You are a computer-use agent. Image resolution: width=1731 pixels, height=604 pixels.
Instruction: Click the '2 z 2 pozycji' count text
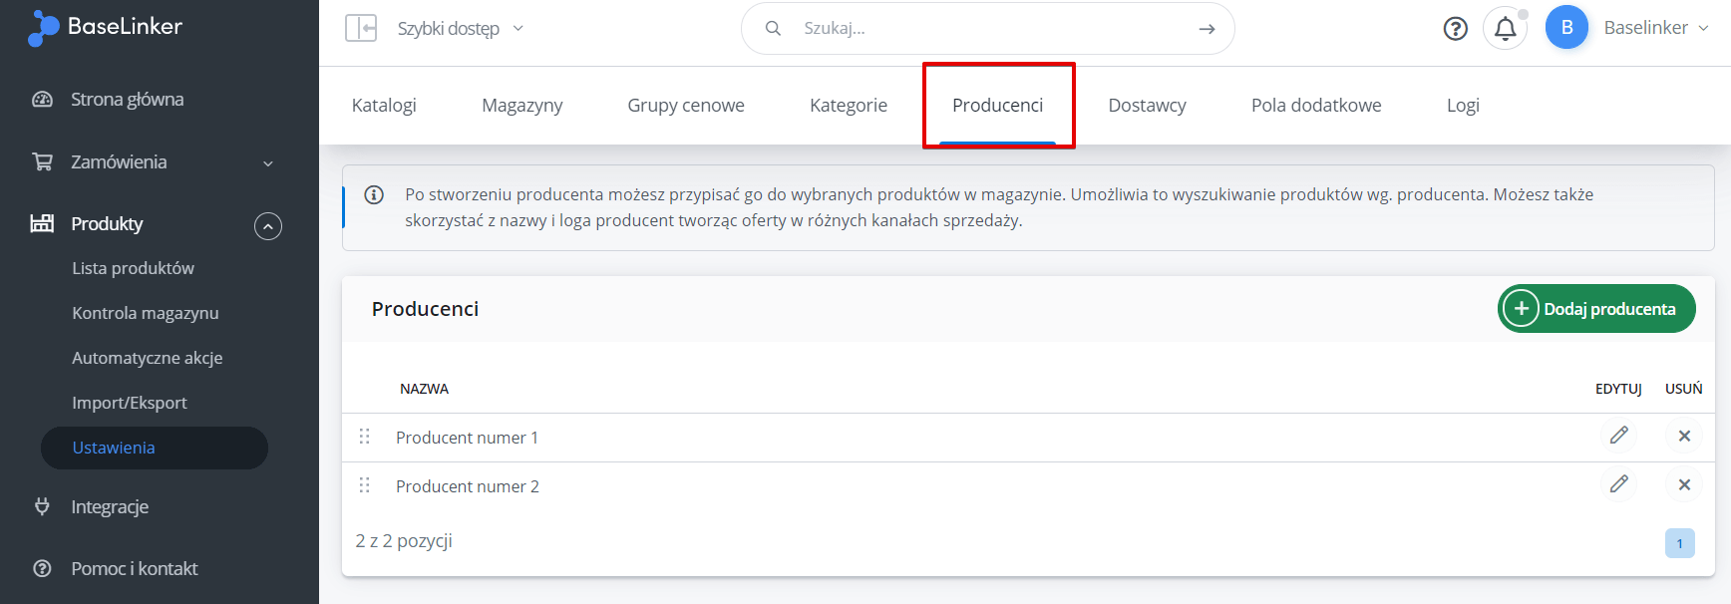tap(404, 540)
